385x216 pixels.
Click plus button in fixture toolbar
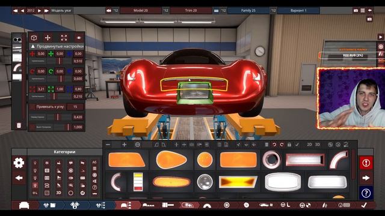(125, 145)
